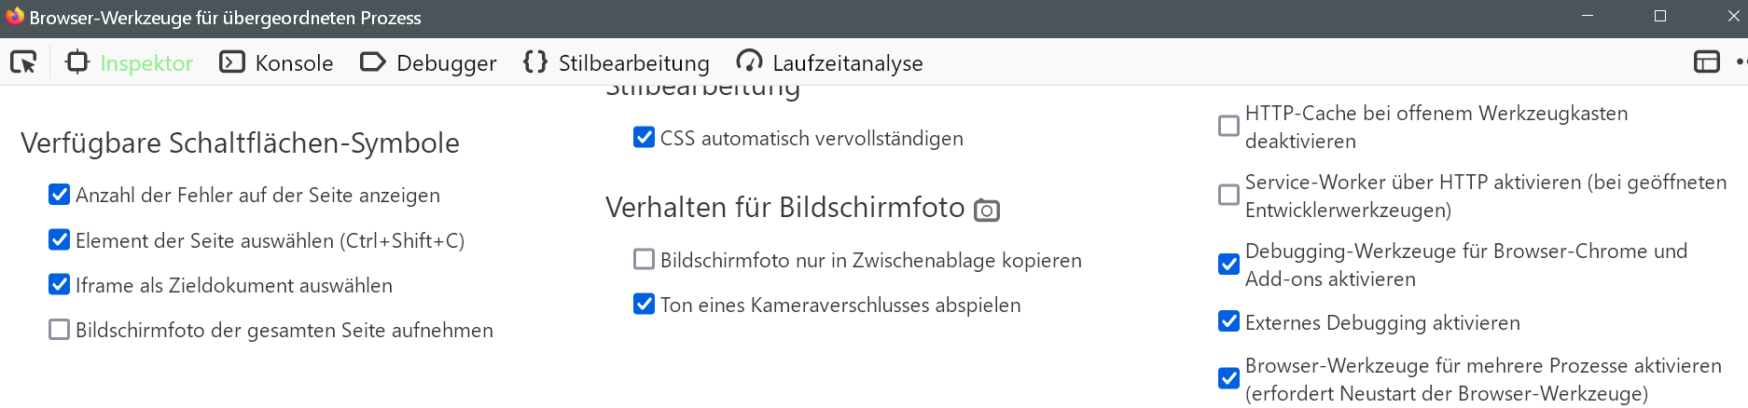The image size is (1748, 408).
Task: Uncheck 'Anzahl der Fehler auf der Seite anzeigen'
Action: point(60,195)
